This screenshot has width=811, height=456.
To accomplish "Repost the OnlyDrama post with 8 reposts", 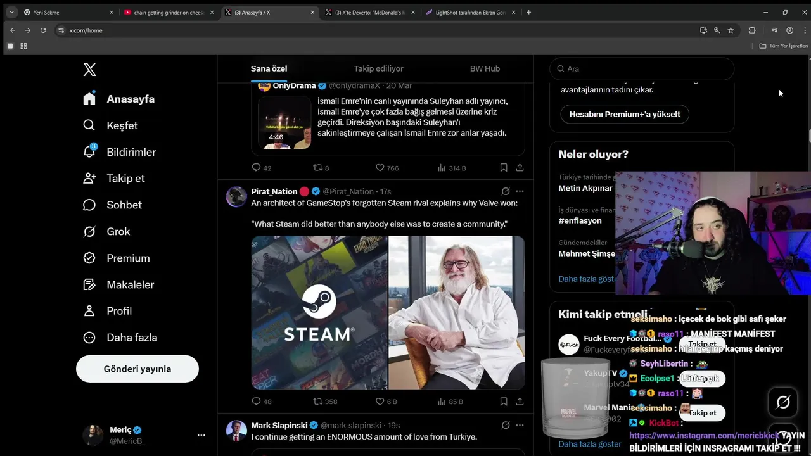I will [321, 168].
